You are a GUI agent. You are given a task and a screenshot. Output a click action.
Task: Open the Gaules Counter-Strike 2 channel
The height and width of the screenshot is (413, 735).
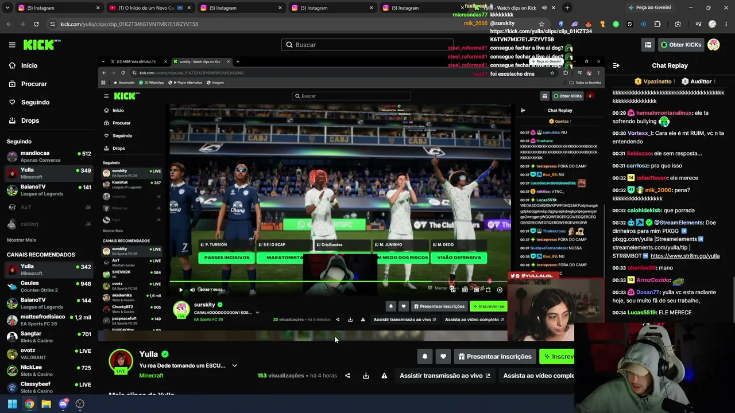tap(49, 286)
